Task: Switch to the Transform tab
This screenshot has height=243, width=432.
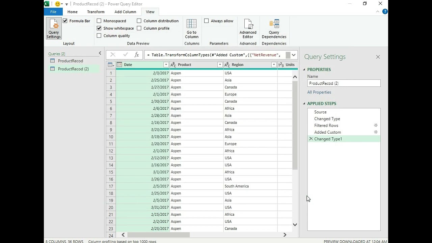Action: tap(96, 12)
